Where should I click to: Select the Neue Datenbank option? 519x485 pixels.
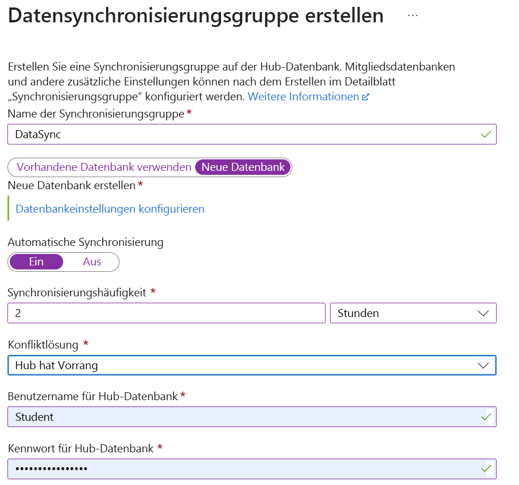(x=242, y=167)
